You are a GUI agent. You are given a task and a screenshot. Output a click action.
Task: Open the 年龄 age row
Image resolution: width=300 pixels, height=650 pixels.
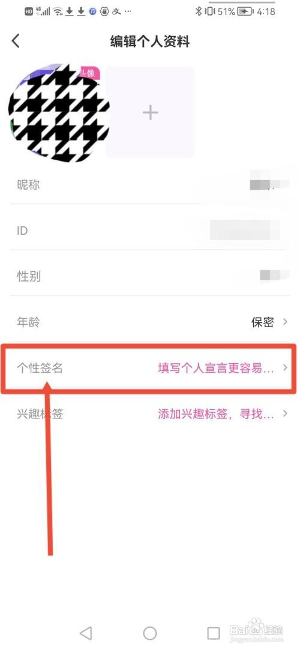point(150,322)
